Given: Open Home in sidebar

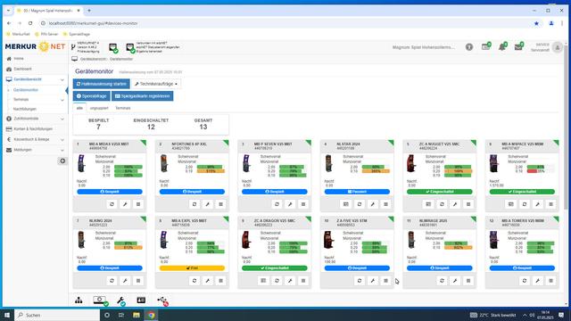Looking at the screenshot, I should click(19, 59).
